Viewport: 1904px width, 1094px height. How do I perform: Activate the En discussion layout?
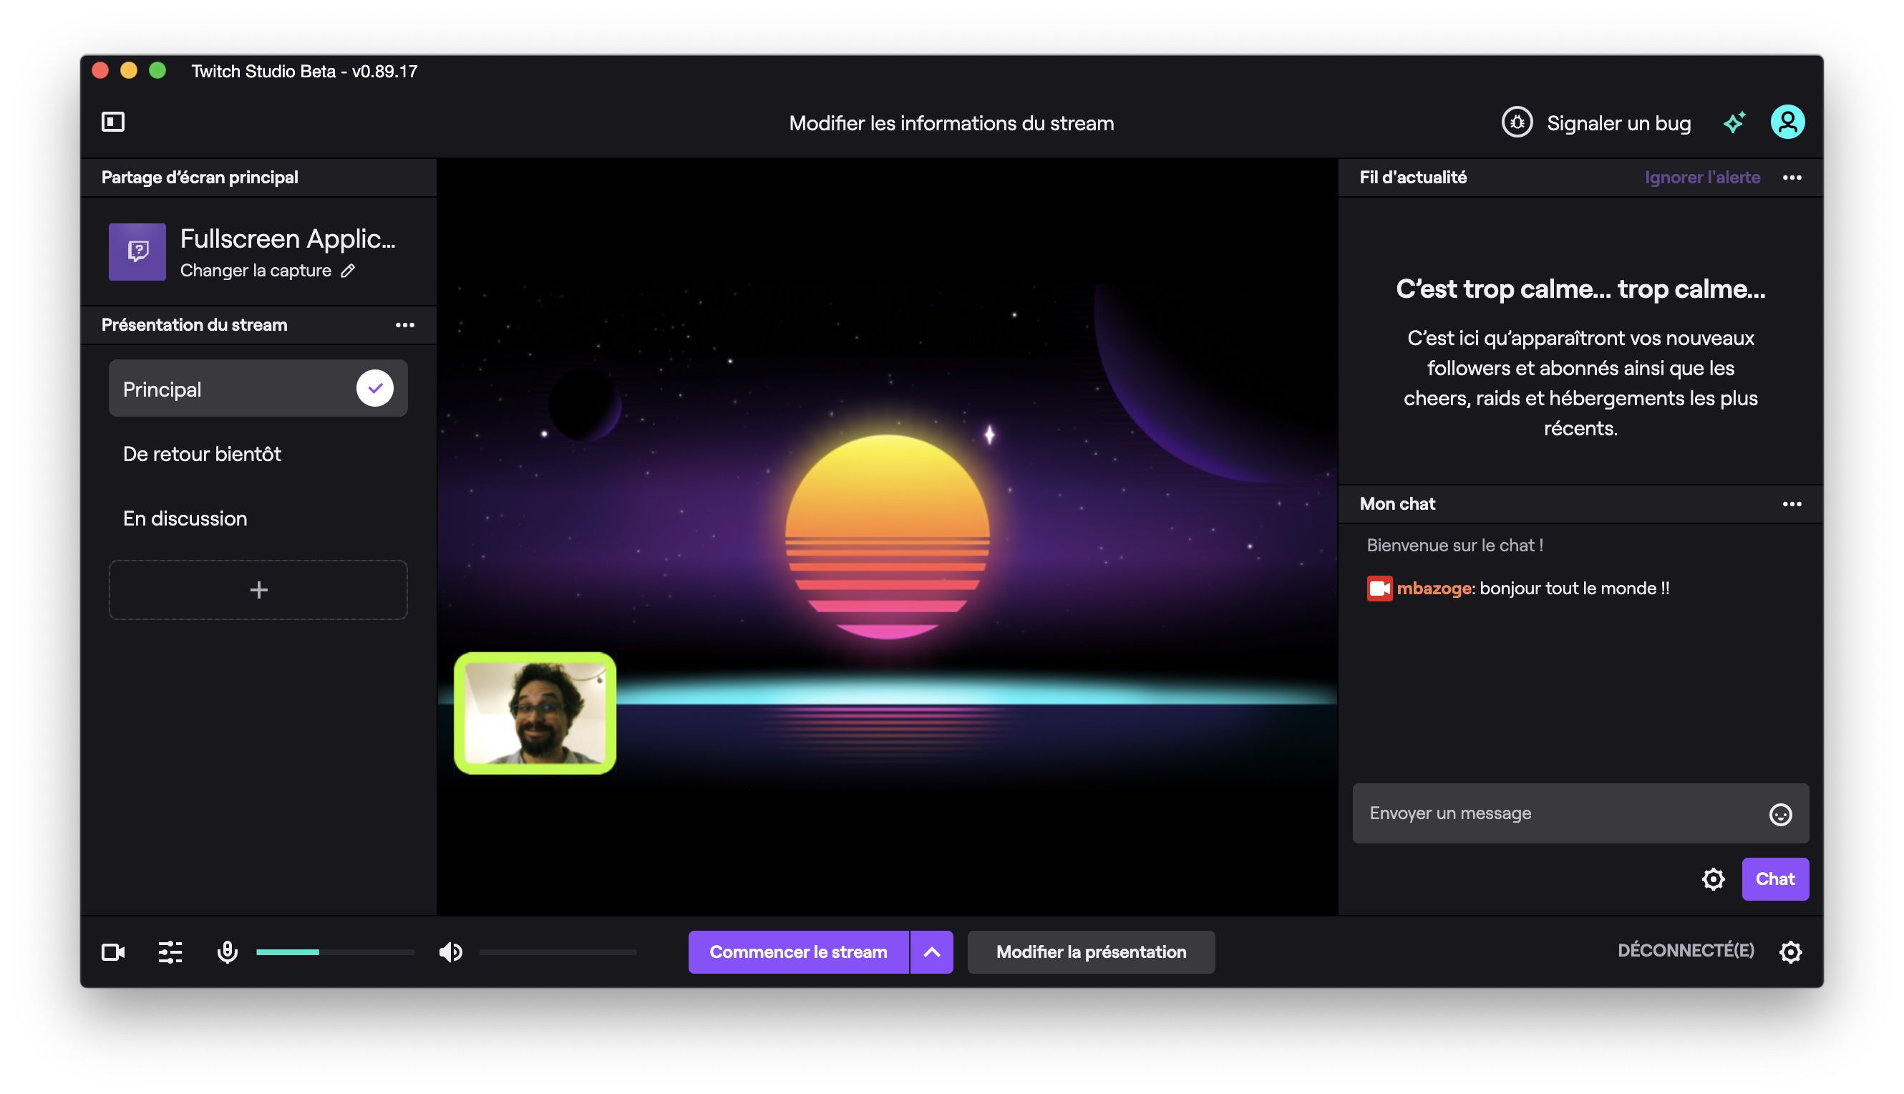185,518
